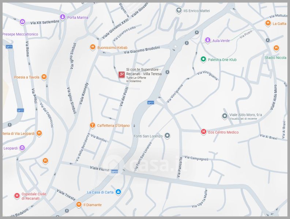The image size is (290, 219).
Task: Open the IIS Enrico Mattei school pin
Action: (179, 10)
